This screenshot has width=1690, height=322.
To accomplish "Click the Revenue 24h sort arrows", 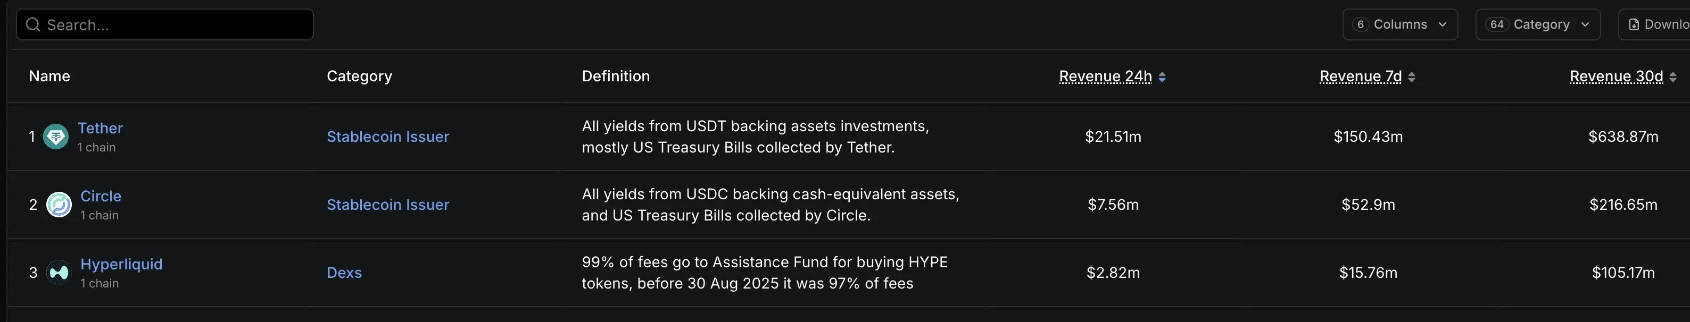I will (x=1162, y=77).
